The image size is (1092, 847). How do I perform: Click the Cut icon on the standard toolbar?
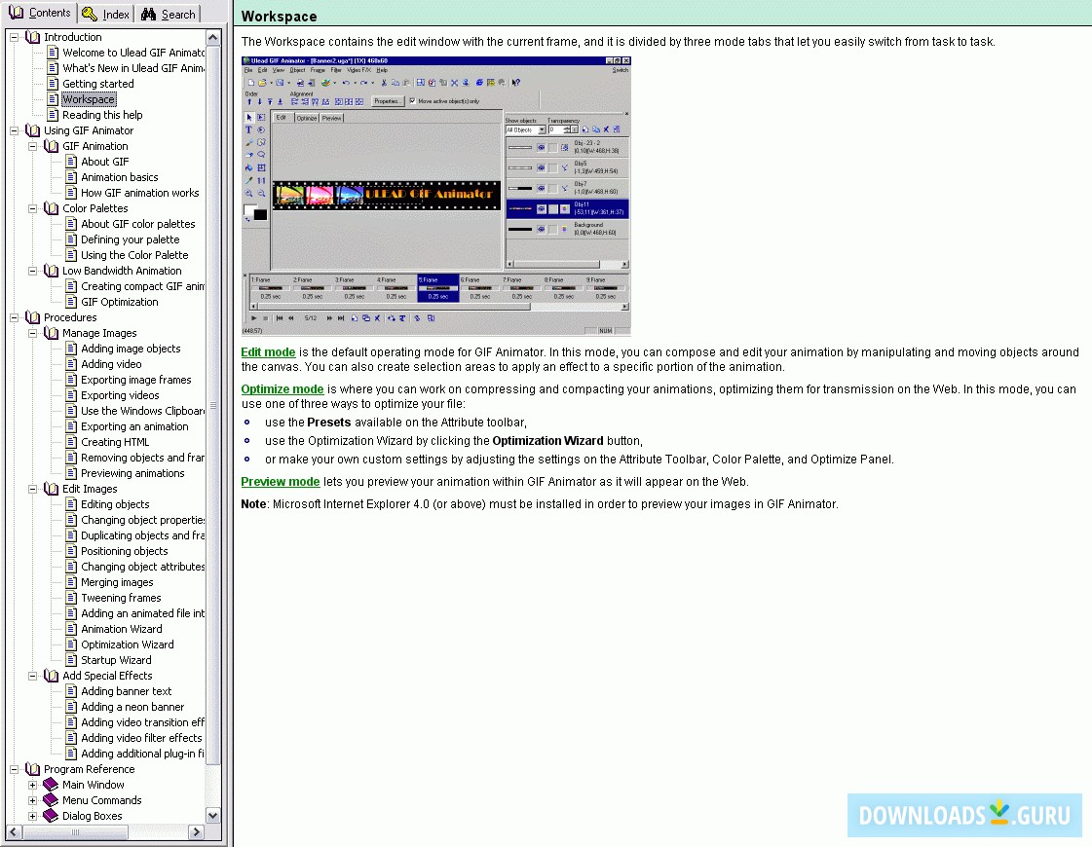pyautogui.click(x=384, y=83)
